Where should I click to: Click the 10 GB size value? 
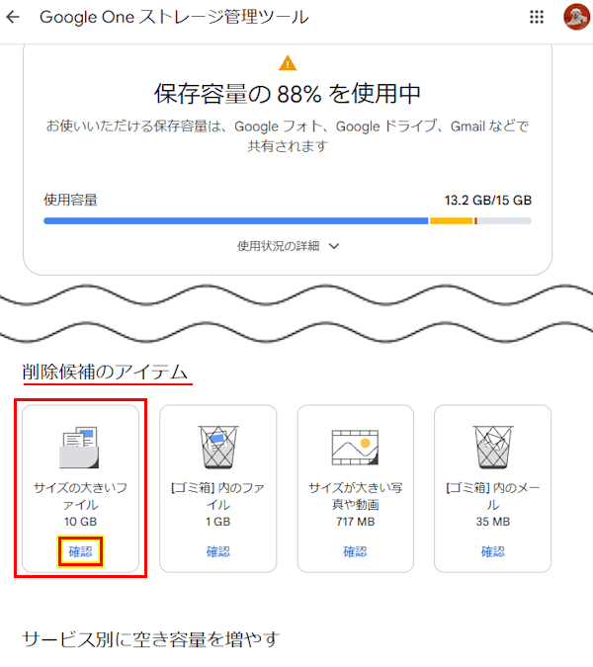click(x=80, y=522)
